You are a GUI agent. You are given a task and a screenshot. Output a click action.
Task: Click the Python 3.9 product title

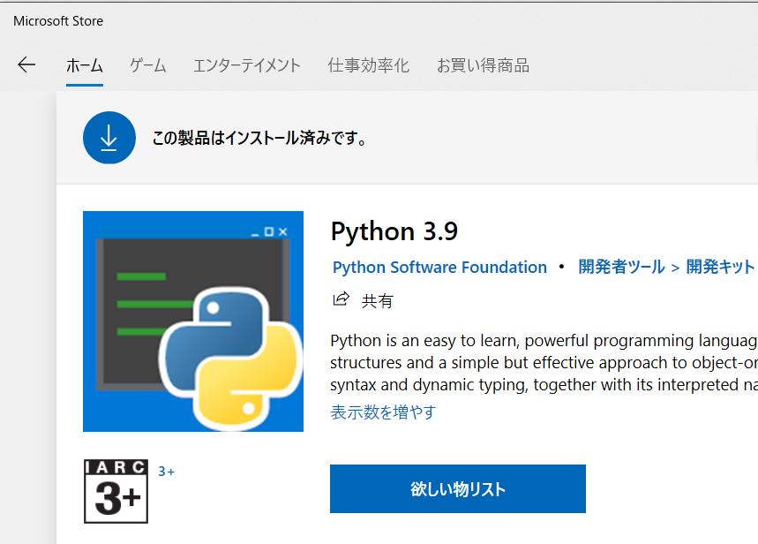click(394, 231)
